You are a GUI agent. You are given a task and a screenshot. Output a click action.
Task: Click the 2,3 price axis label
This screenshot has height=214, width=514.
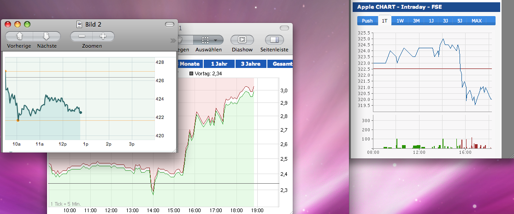coord(283,190)
